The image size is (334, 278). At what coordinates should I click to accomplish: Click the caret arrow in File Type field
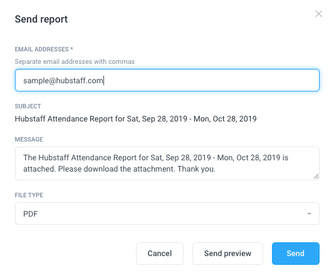click(x=309, y=214)
